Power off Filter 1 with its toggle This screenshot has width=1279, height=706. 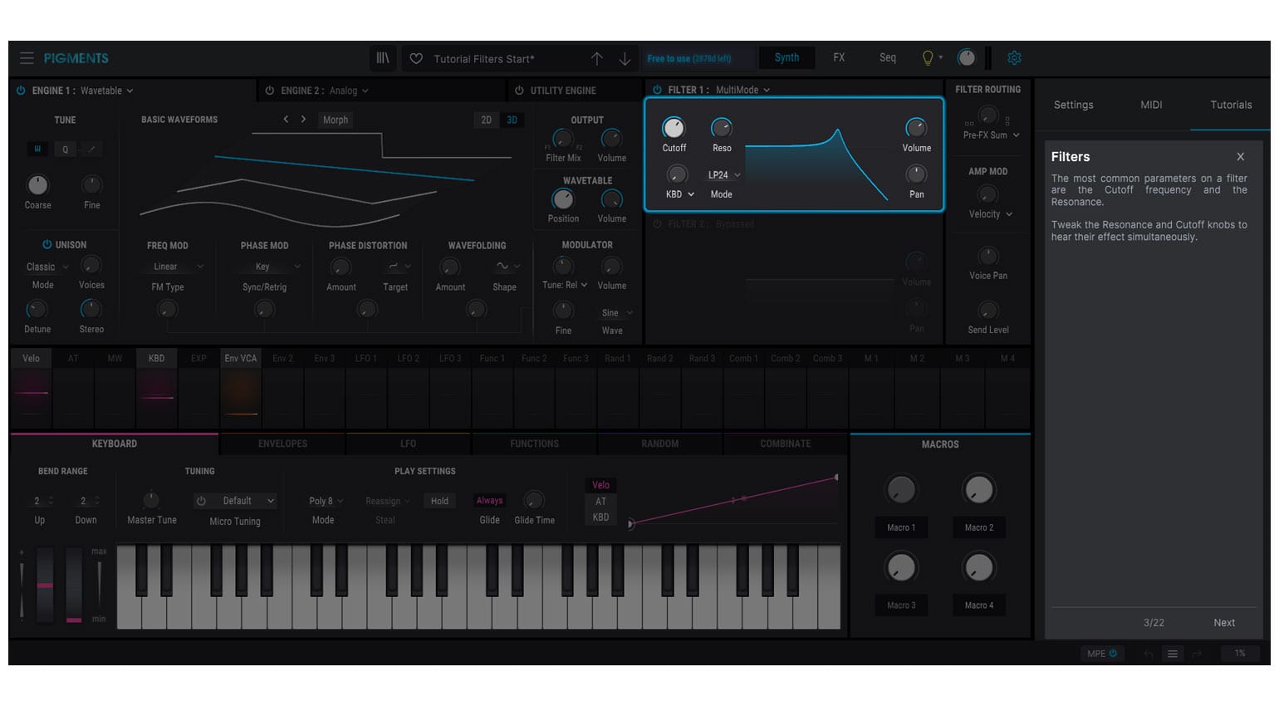click(x=657, y=90)
